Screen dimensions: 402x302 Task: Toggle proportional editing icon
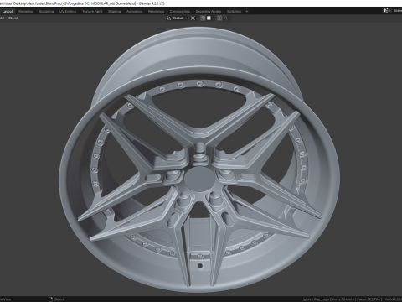tap(219, 18)
